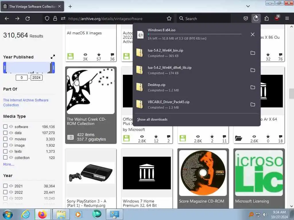The image size is (294, 220).
Task: Reload the current page
Action: [x=28, y=19]
